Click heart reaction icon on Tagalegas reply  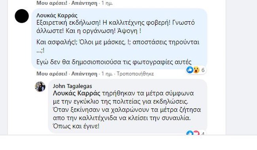tap(196, 133)
